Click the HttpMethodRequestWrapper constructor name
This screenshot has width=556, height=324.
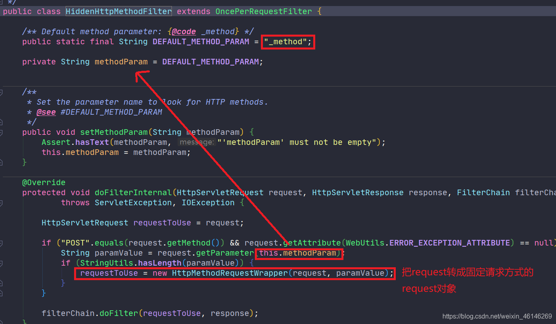(x=230, y=273)
